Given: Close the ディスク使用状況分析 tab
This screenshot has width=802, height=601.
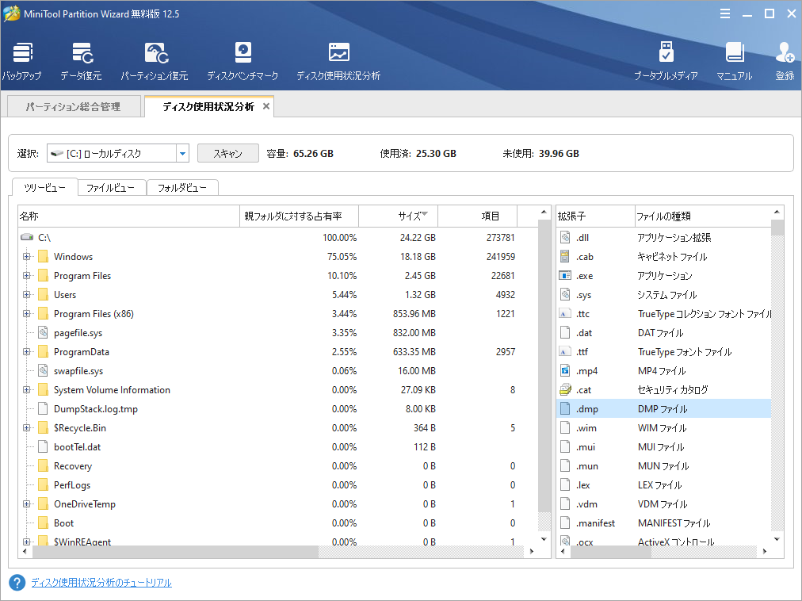Looking at the screenshot, I should [265, 105].
